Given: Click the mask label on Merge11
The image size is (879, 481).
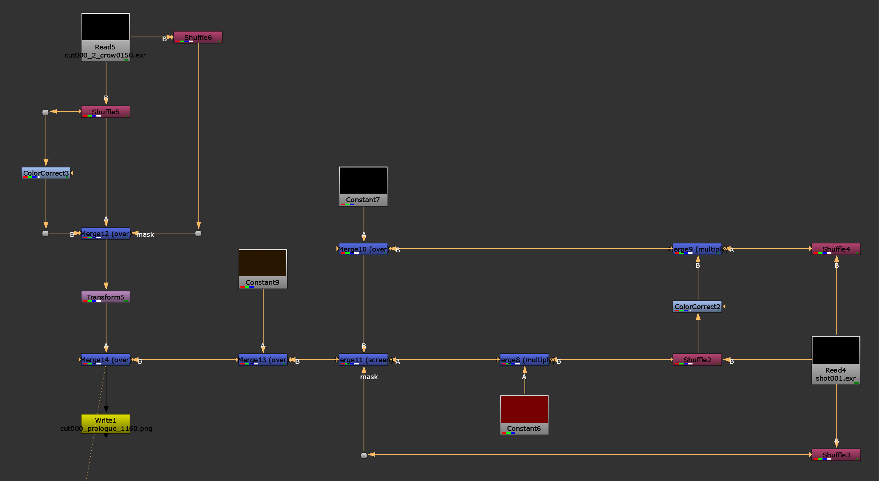Looking at the screenshot, I should point(369,377).
